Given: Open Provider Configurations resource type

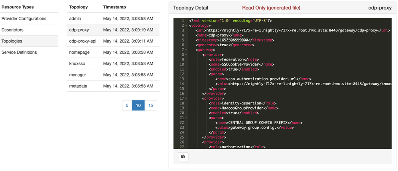Looking at the screenshot, I should (24, 19).
